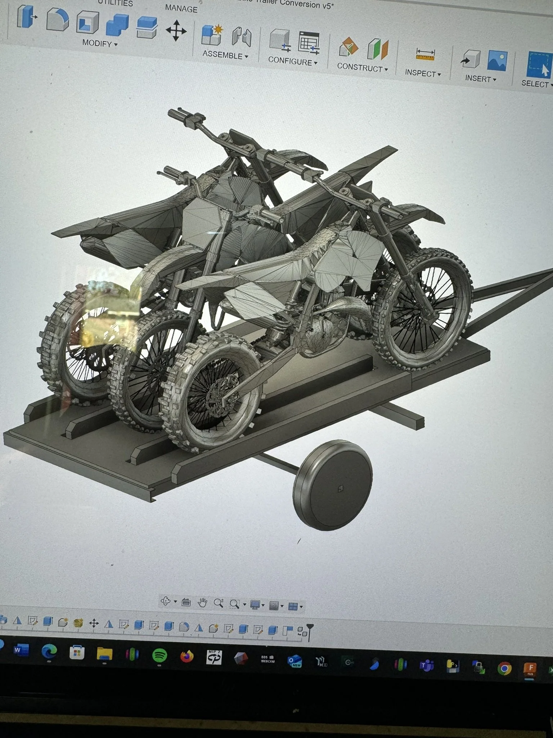Open the Viewports layout icon
Image resolution: width=553 pixels, height=738 pixels.
(x=293, y=607)
